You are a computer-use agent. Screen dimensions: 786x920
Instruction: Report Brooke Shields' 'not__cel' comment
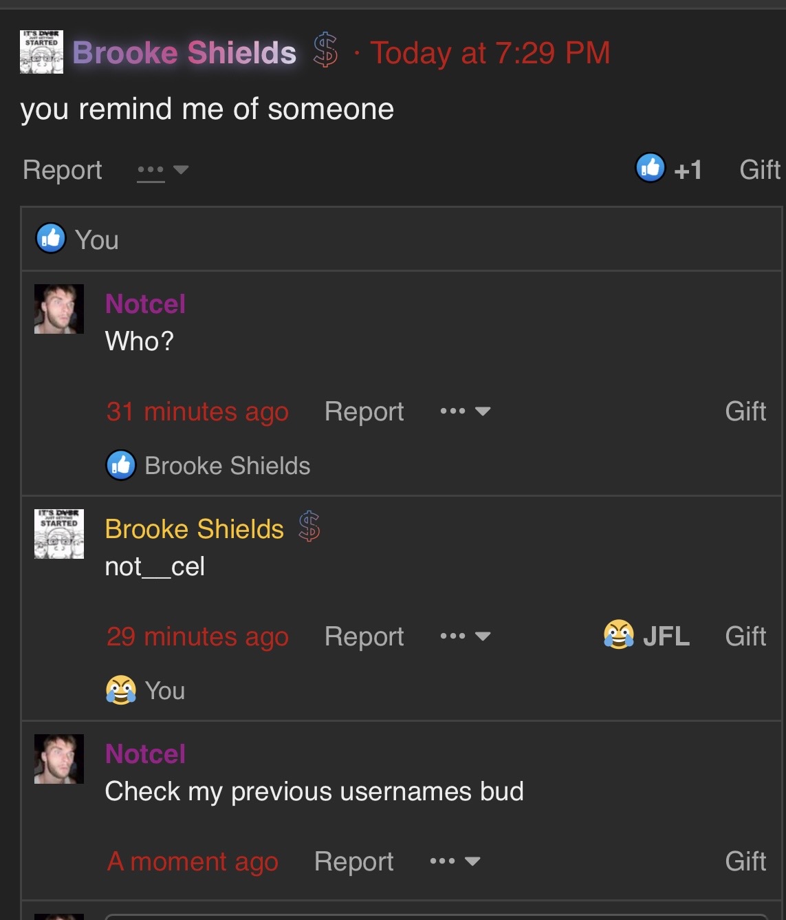(x=364, y=636)
